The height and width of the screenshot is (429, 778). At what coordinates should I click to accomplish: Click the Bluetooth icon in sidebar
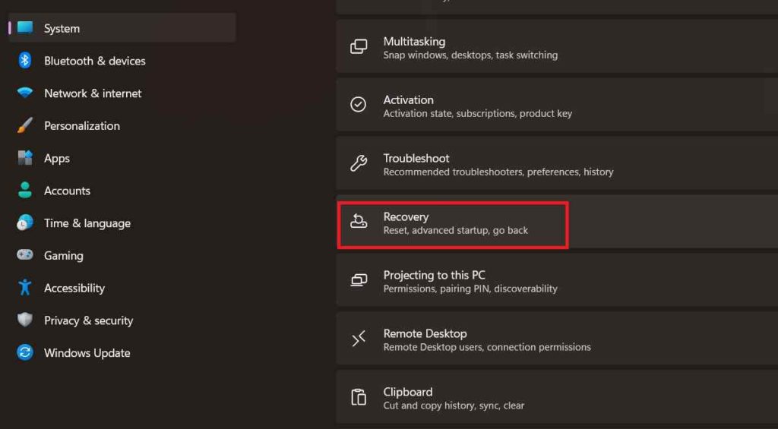[25, 61]
